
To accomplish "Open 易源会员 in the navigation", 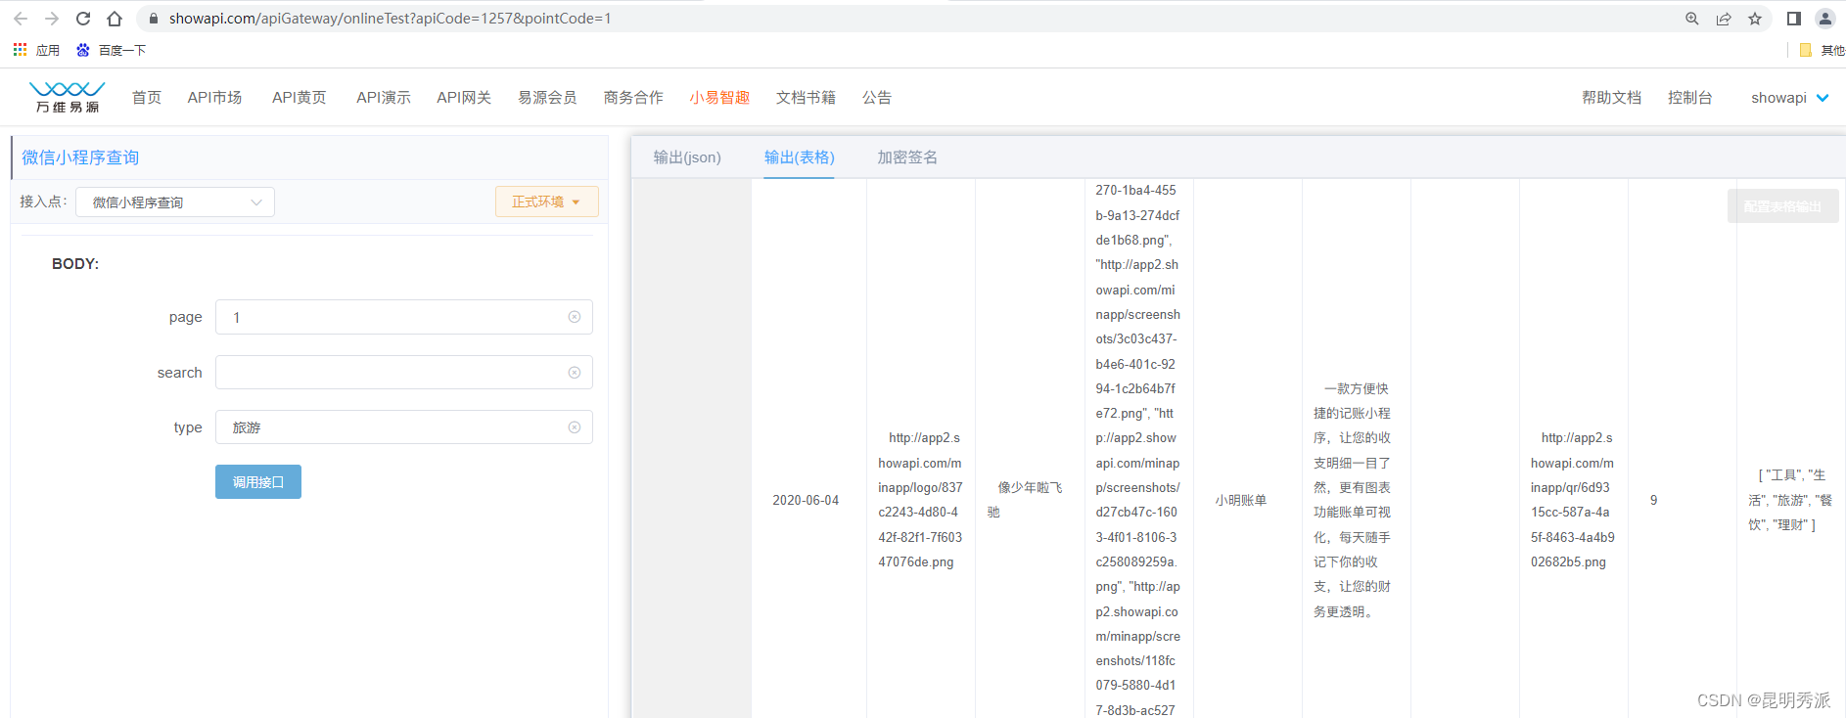I will (x=547, y=98).
